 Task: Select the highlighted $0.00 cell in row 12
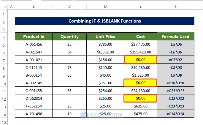coord(140,98)
